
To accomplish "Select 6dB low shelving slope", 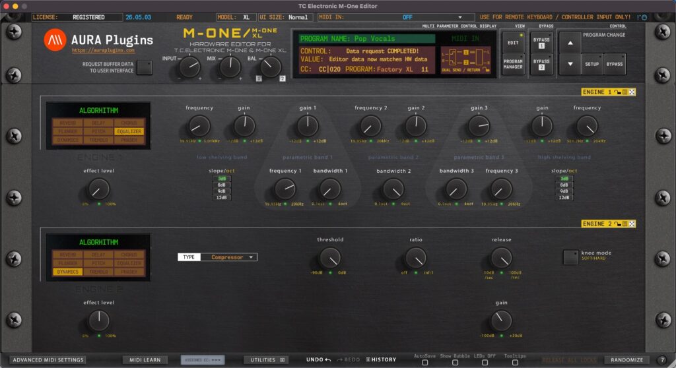I will coord(222,185).
